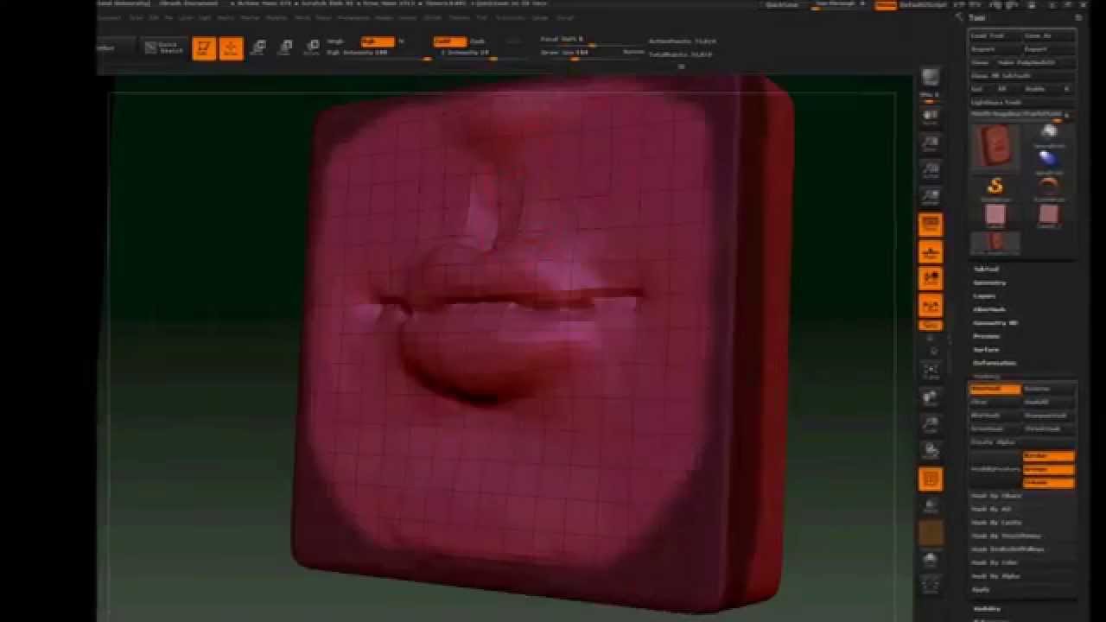The width and height of the screenshot is (1106, 622).
Task: Expand the Surface subpalette
Action: click(x=986, y=349)
